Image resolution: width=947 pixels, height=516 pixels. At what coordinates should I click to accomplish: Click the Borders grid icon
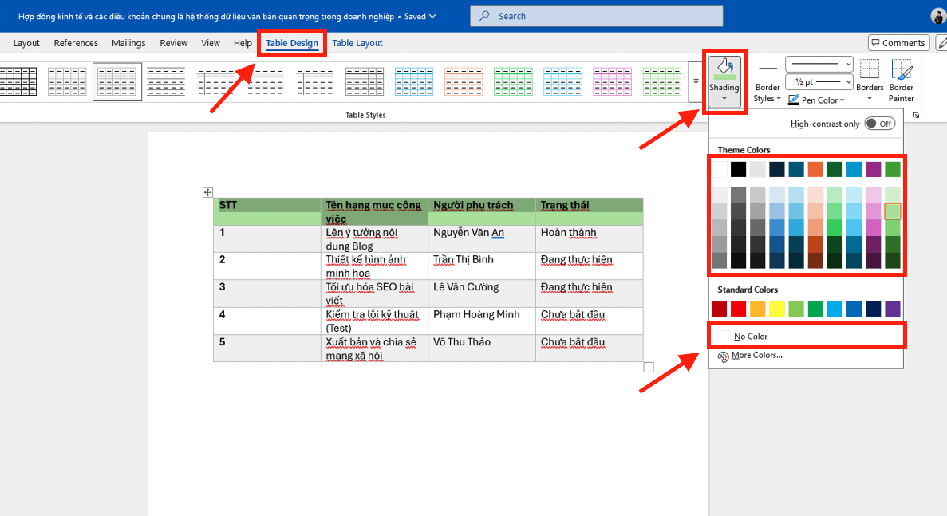[x=870, y=70]
